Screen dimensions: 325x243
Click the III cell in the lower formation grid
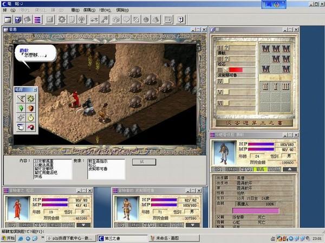pos(285,86)
